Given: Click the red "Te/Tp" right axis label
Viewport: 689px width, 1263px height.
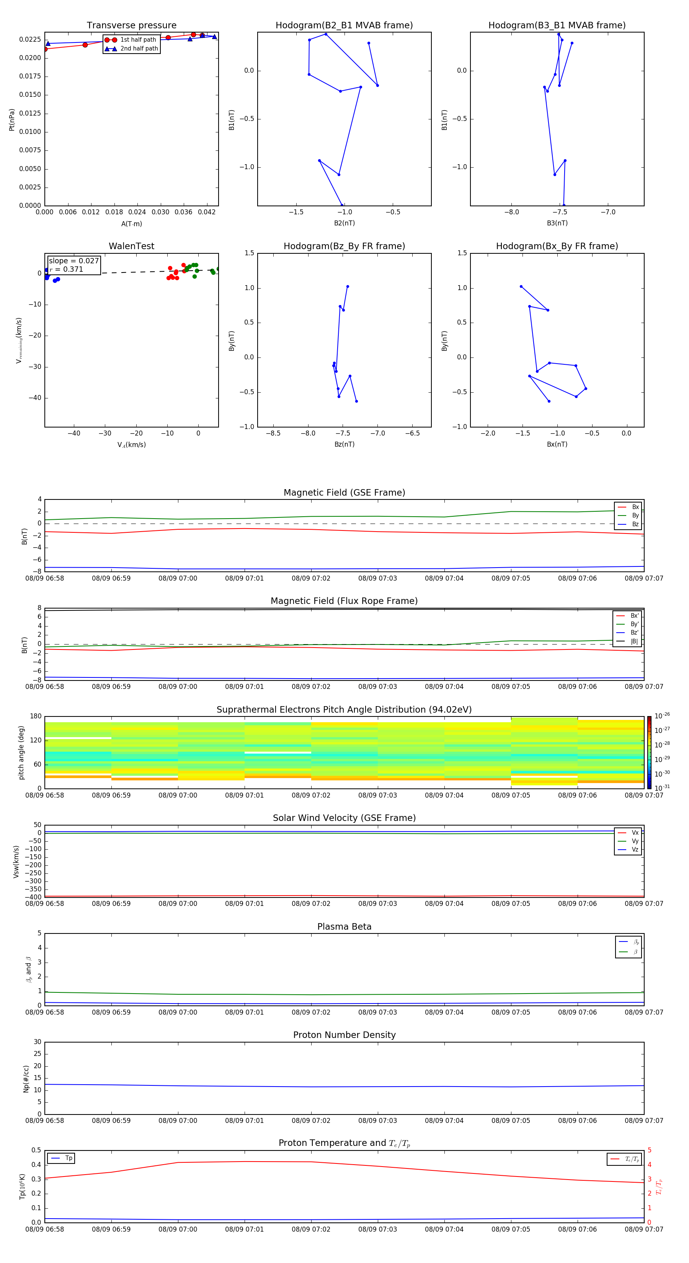Looking at the screenshot, I should point(659,1187).
